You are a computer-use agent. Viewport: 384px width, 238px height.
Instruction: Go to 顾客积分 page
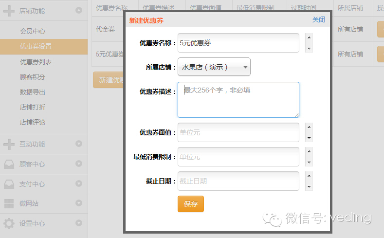pyautogui.click(x=33, y=77)
